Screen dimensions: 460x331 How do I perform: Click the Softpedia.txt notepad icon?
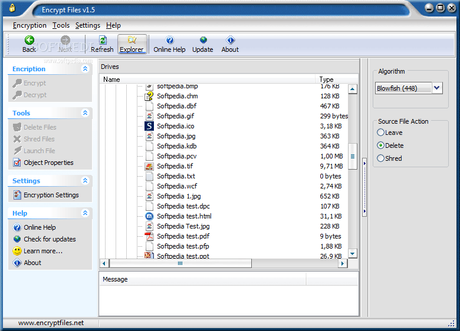(149, 176)
